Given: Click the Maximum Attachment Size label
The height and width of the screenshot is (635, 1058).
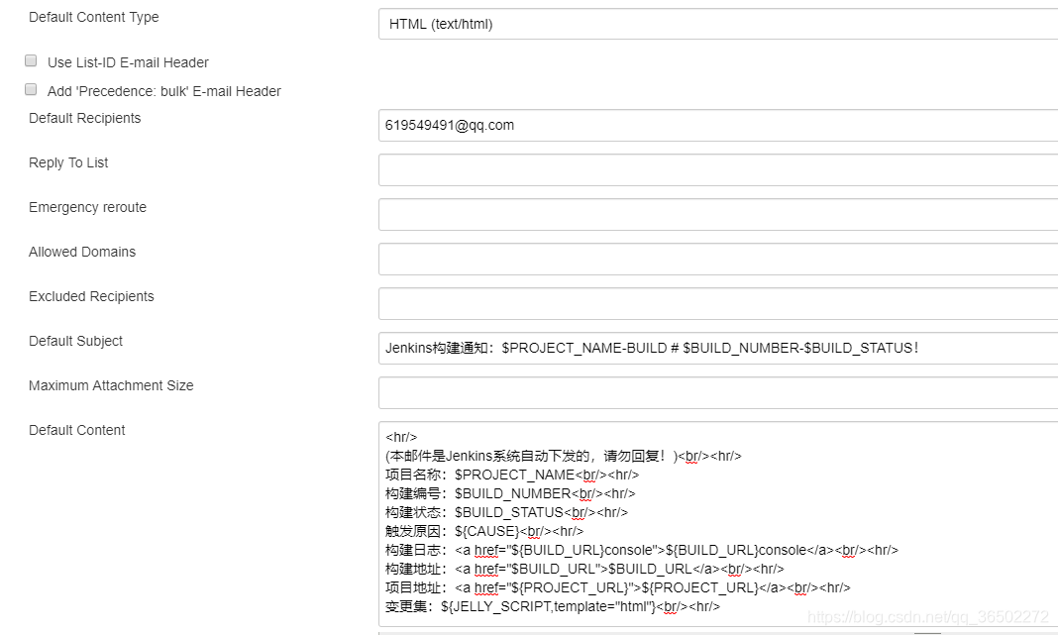Looking at the screenshot, I should click(111, 385).
